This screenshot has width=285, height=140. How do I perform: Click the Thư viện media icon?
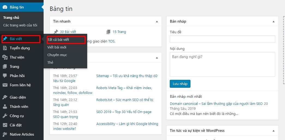tap(5, 57)
